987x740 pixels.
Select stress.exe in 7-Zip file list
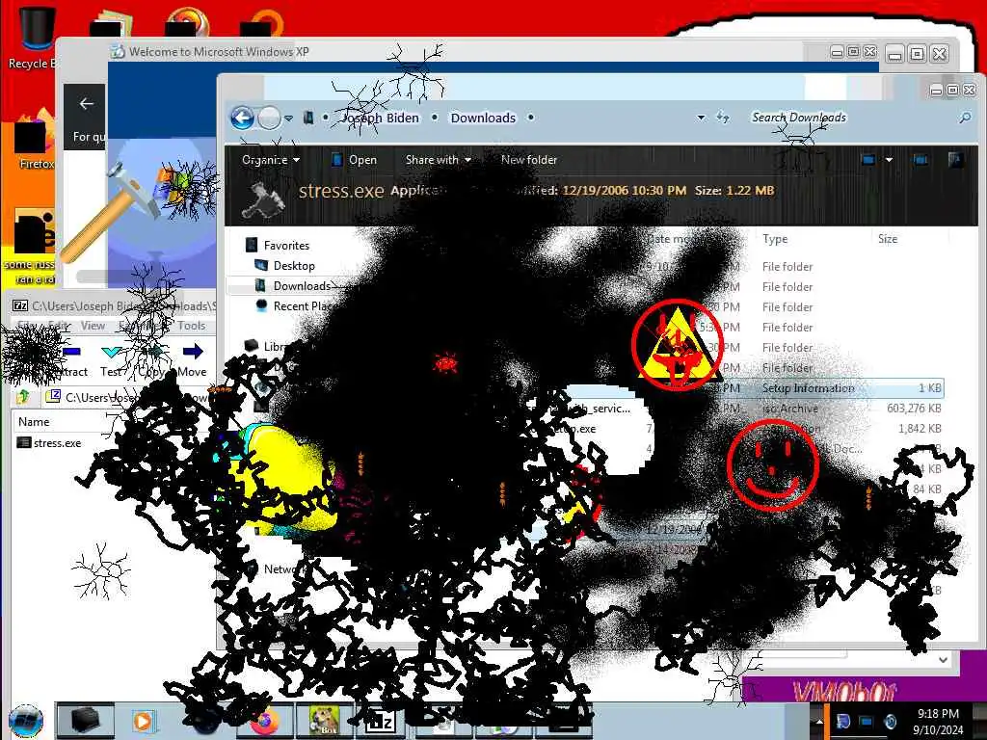tap(49, 443)
